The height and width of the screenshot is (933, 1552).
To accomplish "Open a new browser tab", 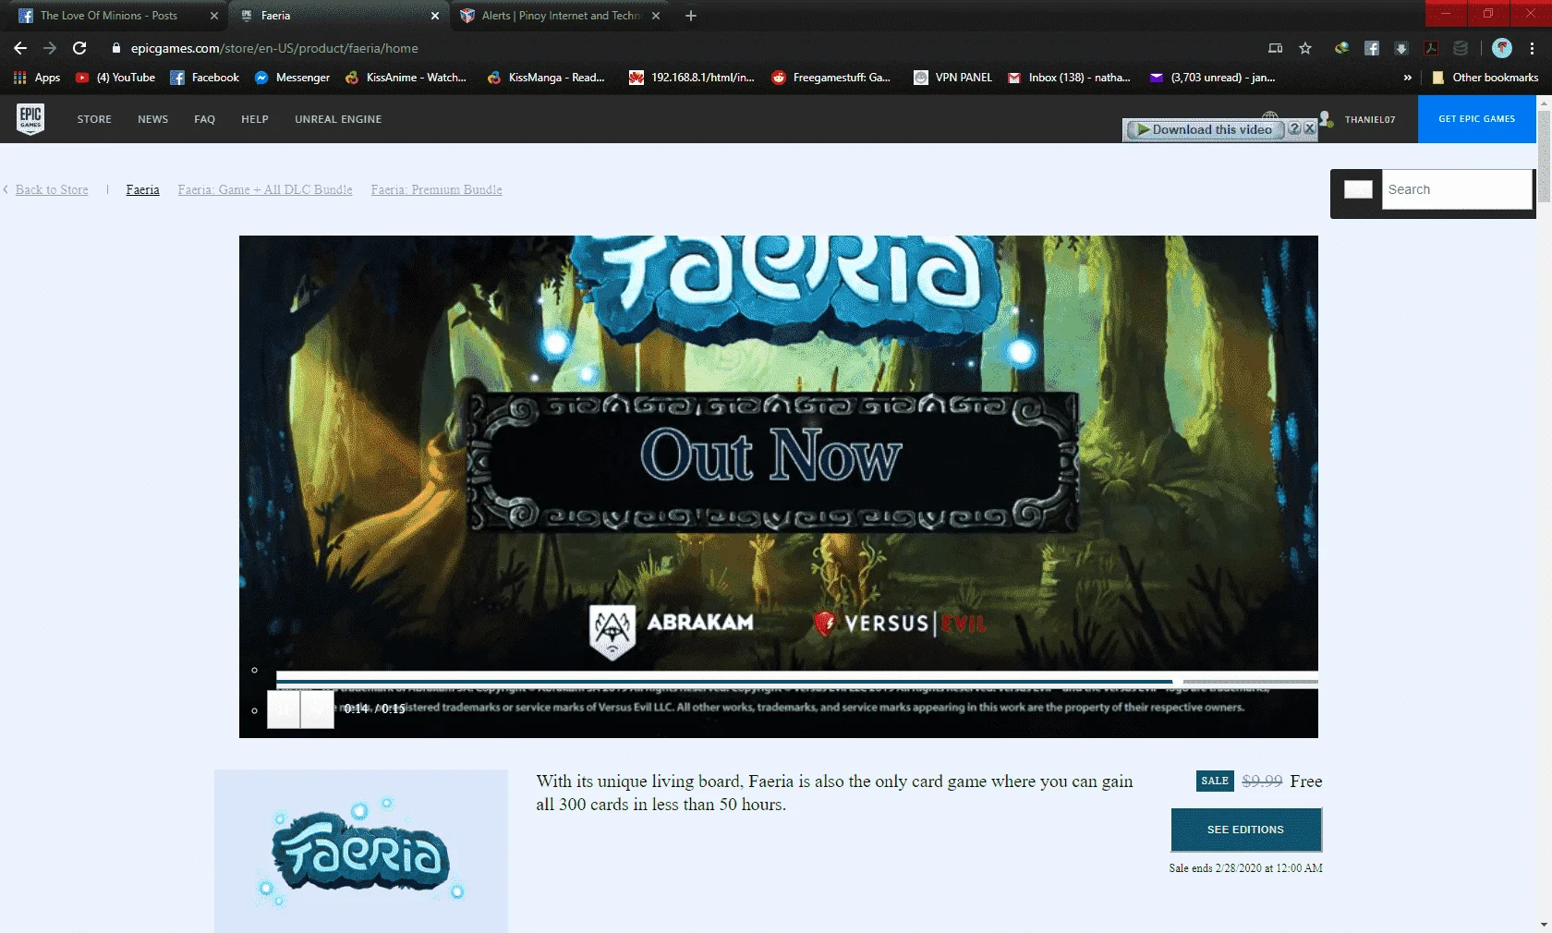I will (x=691, y=16).
